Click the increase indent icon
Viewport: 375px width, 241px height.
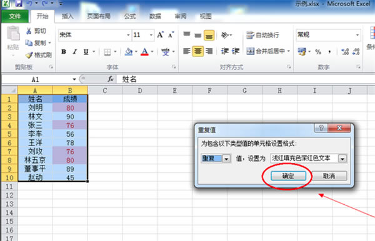tap(236, 51)
